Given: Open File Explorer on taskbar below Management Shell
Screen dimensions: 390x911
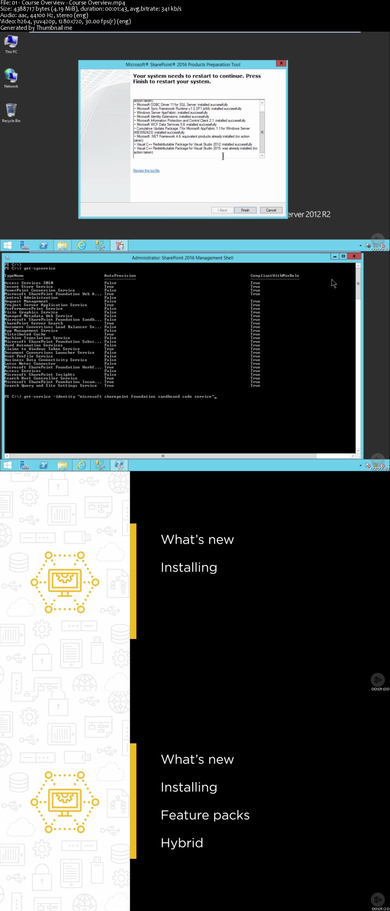Looking at the screenshot, I should click(62, 465).
